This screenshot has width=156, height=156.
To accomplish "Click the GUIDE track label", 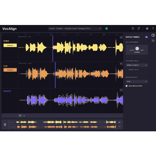I will tap(6, 41).
